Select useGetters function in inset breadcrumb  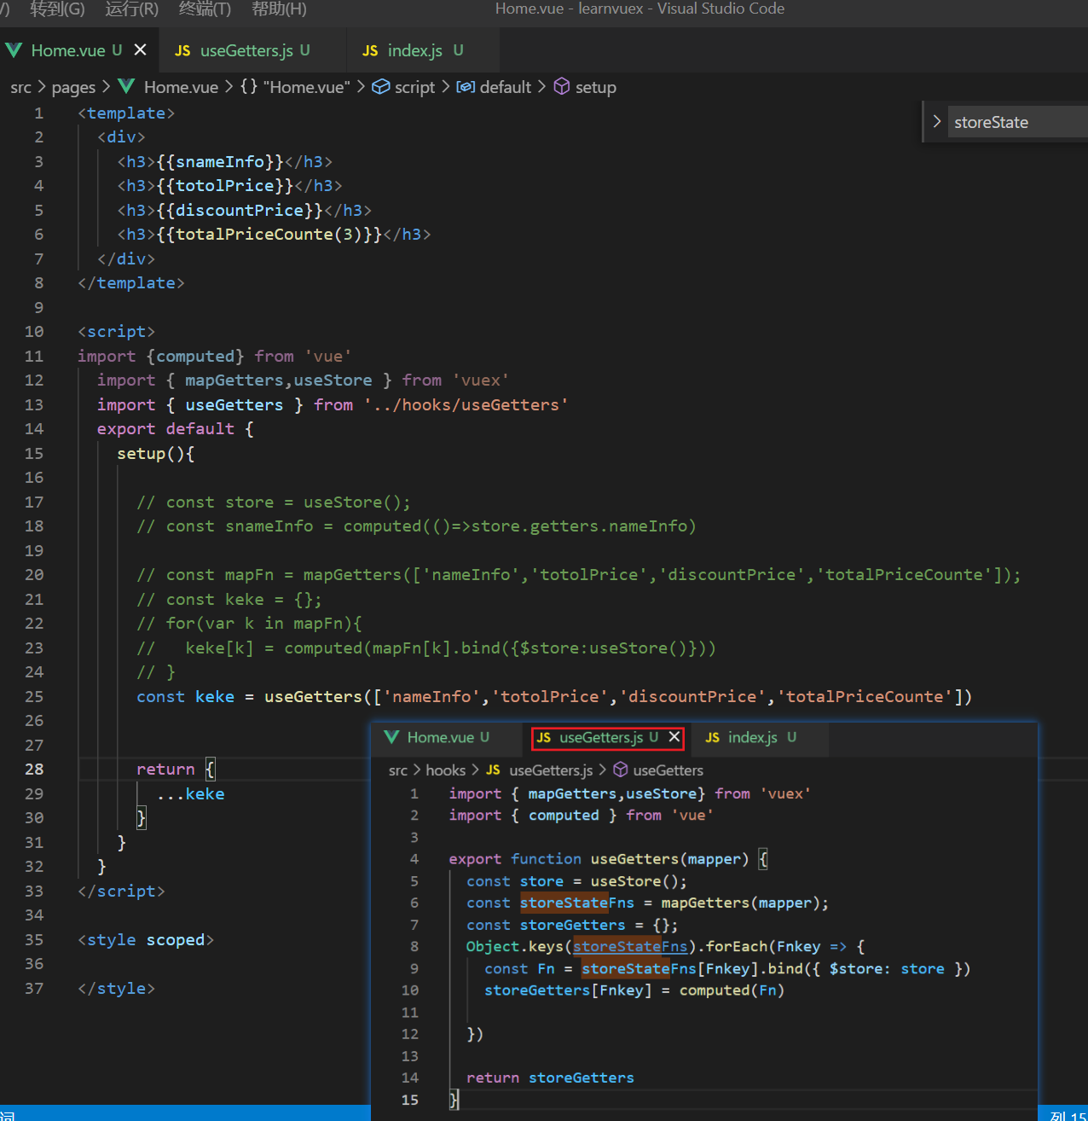668,770
